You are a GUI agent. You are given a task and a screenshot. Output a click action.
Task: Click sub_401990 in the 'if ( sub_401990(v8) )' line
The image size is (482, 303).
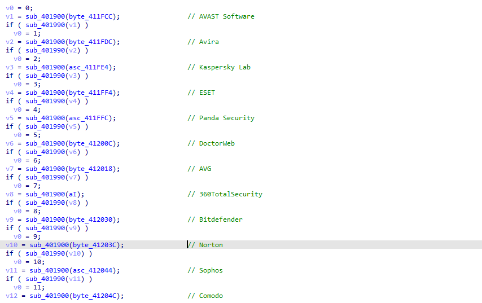tap(45, 203)
